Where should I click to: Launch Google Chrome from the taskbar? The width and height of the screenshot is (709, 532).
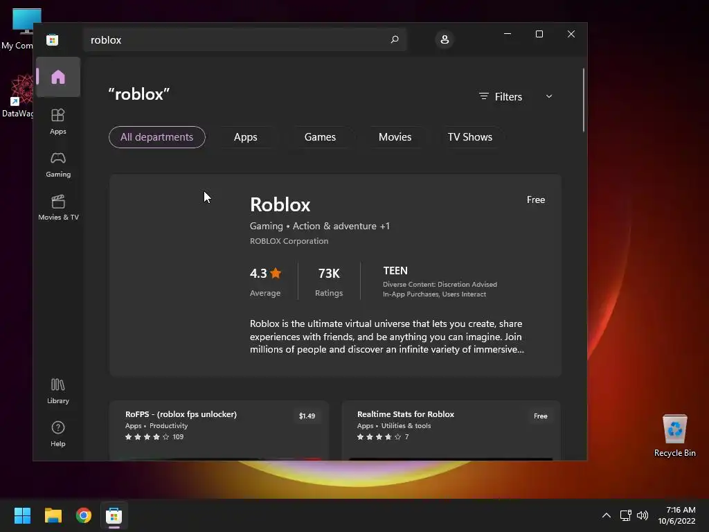point(84,515)
